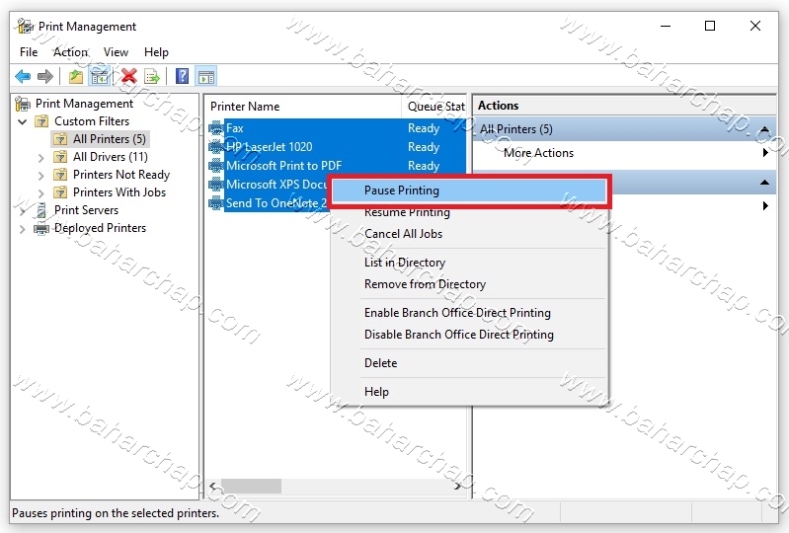Open the View menu

pyautogui.click(x=116, y=51)
